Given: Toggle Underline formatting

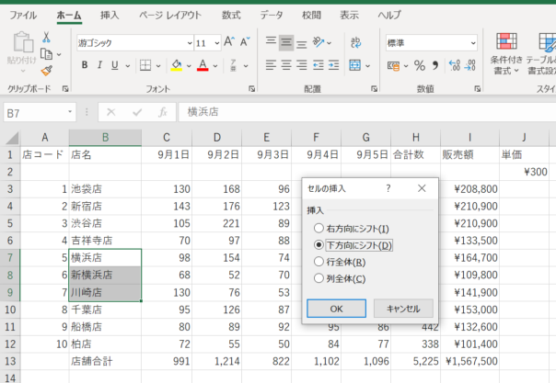Looking at the screenshot, I should tap(114, 65).
